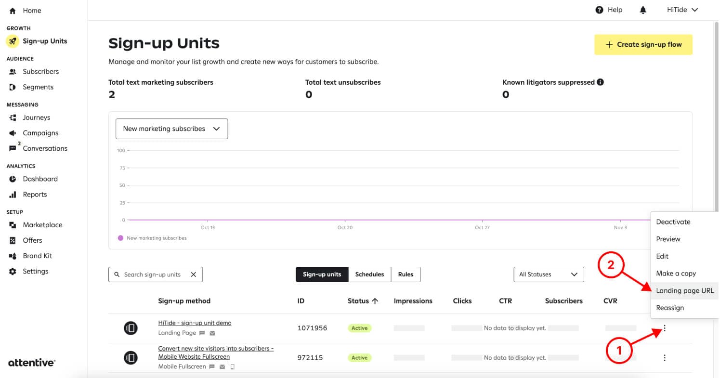720x378 pixels.
Task: Open the notifications bell
Action: coord(643,10)
